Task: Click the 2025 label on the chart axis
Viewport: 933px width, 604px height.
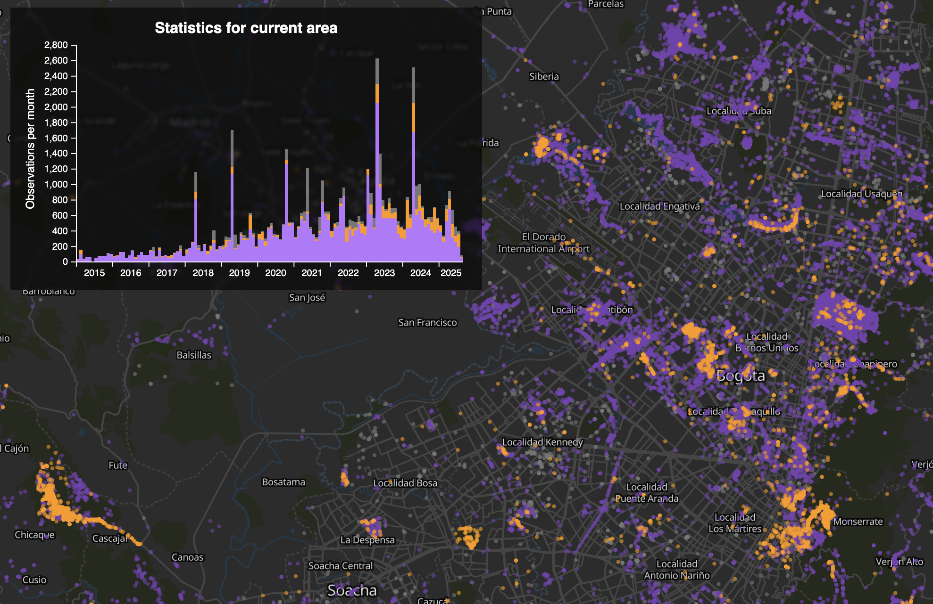Action: pyautogui.click(x=451, y=273)
